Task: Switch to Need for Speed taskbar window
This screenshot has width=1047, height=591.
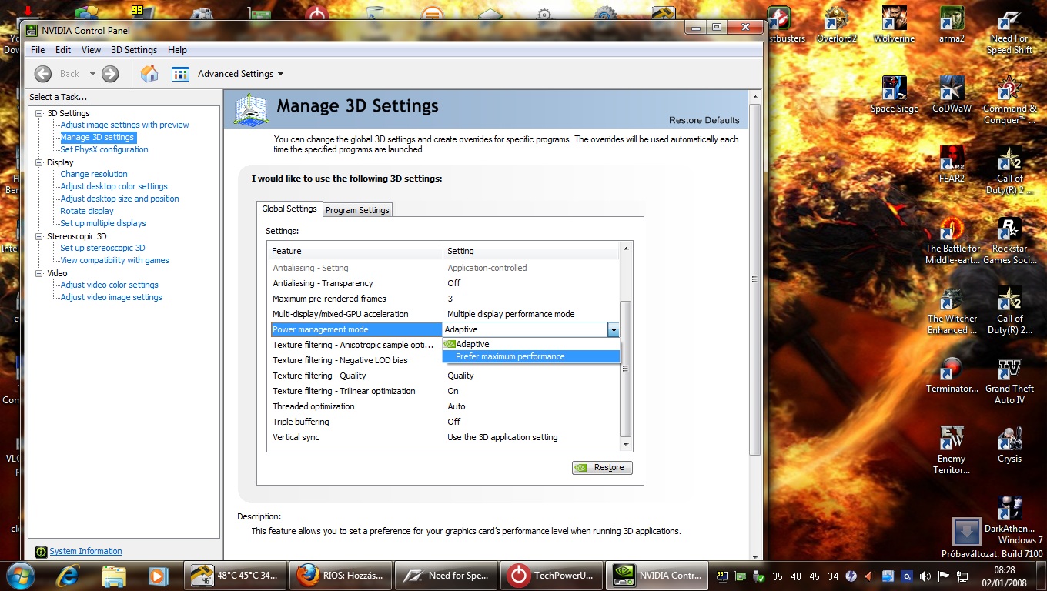Action: pos(444,575)
